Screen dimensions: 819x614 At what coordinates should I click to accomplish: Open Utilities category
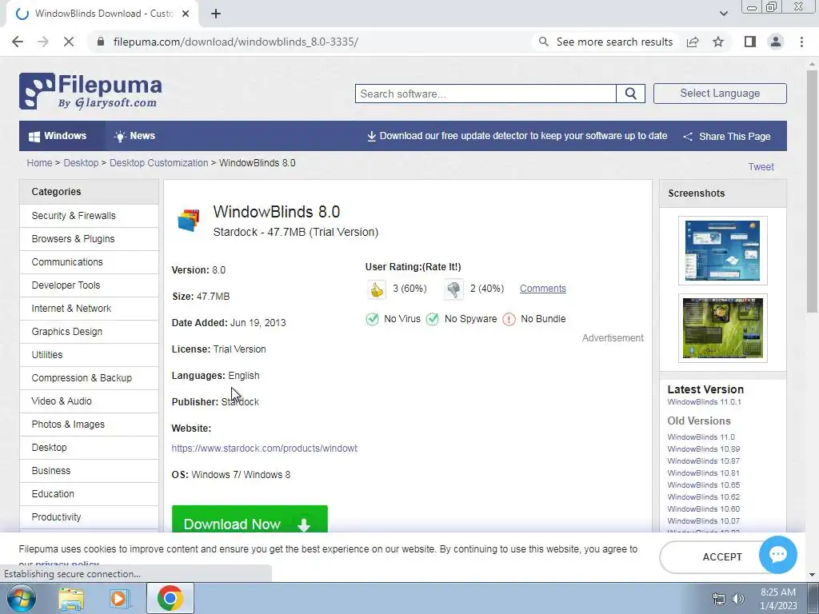(90, 354)
